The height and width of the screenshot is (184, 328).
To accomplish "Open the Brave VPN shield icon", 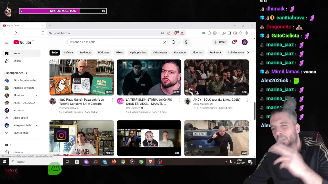I will [246, 33].
